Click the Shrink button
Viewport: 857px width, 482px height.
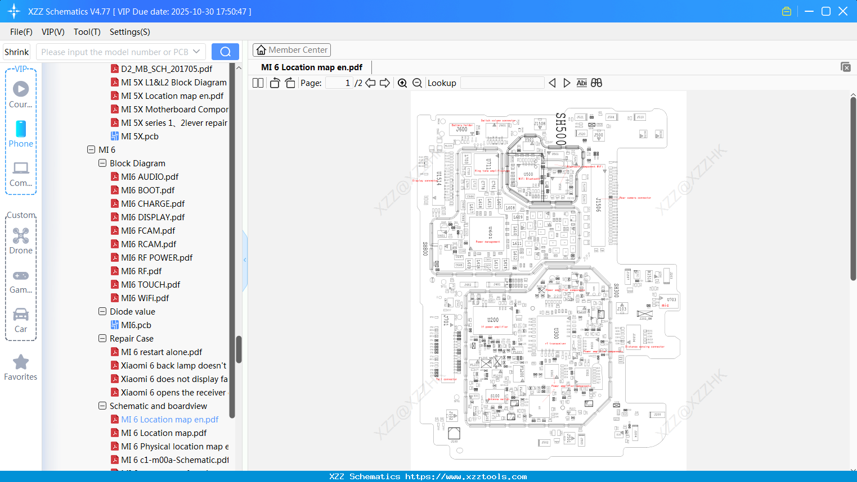[x=16, y=51]
